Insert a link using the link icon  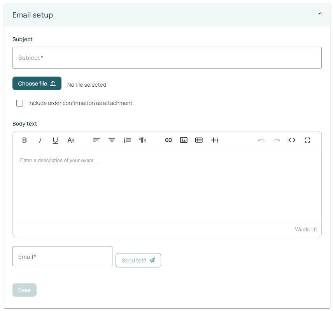click(x=168, y=140)
